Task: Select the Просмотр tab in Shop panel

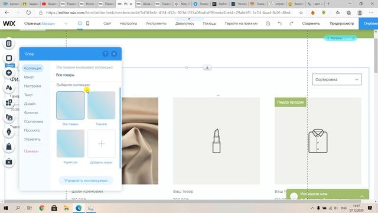Action: [x=32, y=130]
